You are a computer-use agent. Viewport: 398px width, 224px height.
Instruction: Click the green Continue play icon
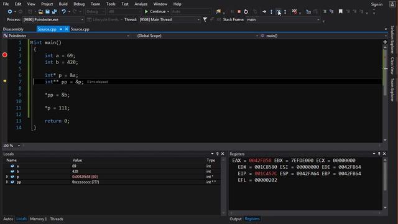(146, 12)
